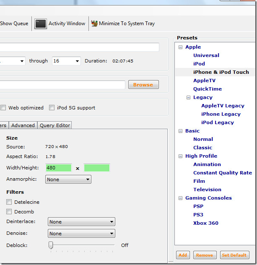The height and width of the screenshot is (265, 257).
Task: Select the iPhone & iPod Touch preset
Action: [x=221, y=72]
